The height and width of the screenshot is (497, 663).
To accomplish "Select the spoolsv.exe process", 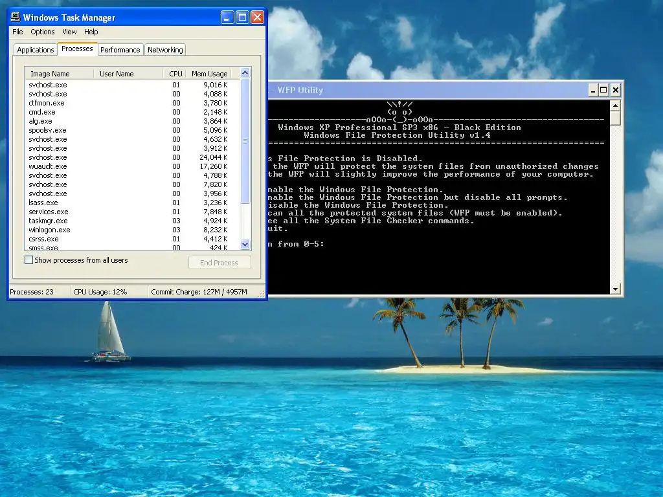I will (x=132, y=130).
